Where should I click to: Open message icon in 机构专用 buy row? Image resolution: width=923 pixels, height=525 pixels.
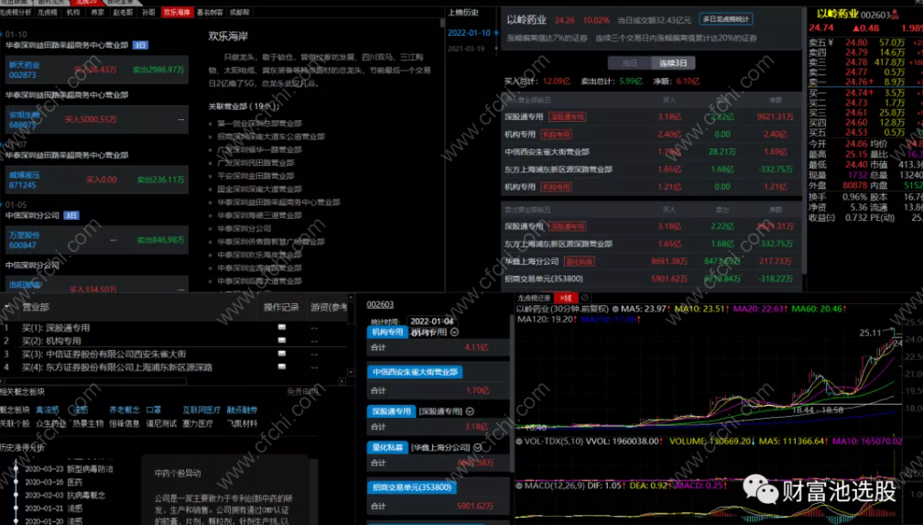(x=281, y=340)
